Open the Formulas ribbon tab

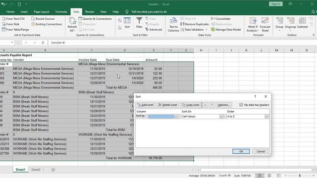[61, 12]
